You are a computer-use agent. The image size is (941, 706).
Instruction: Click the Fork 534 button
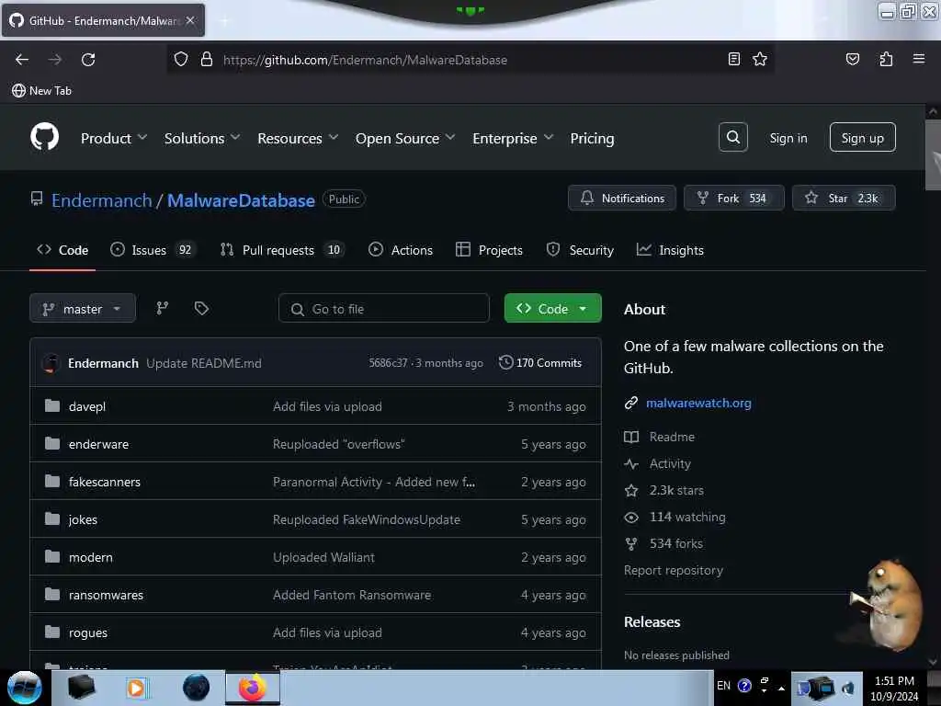[734, 199]
